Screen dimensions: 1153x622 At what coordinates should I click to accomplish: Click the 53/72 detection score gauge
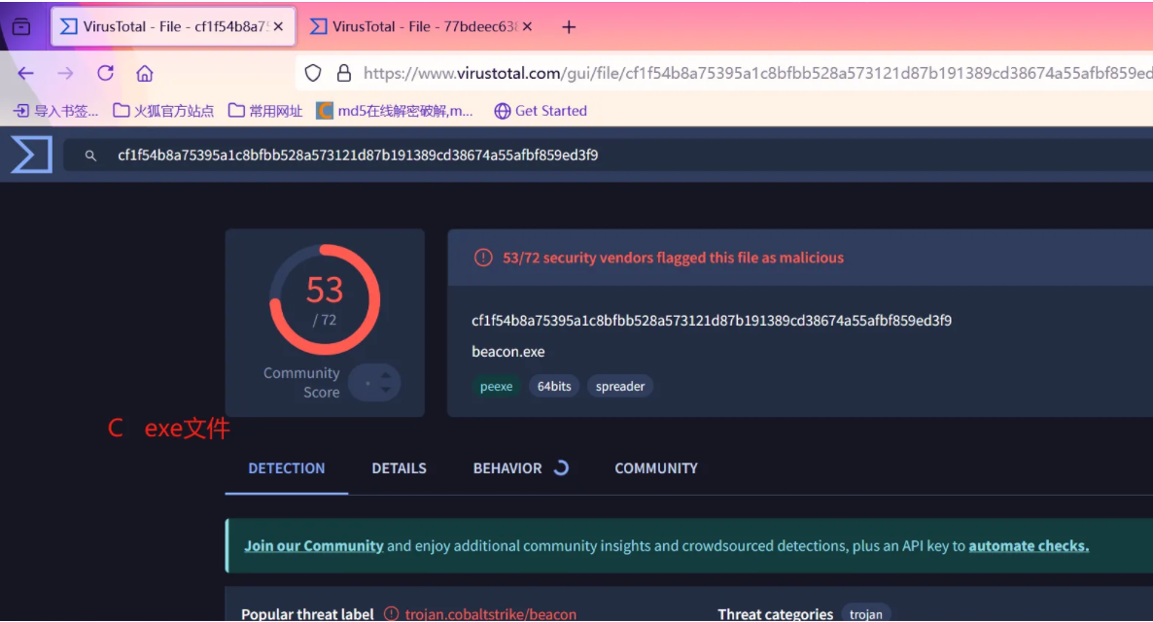[325, 299]
